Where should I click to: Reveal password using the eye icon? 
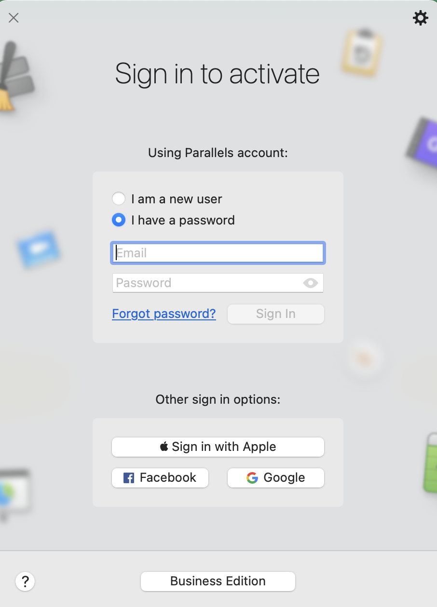coord(311,283)
